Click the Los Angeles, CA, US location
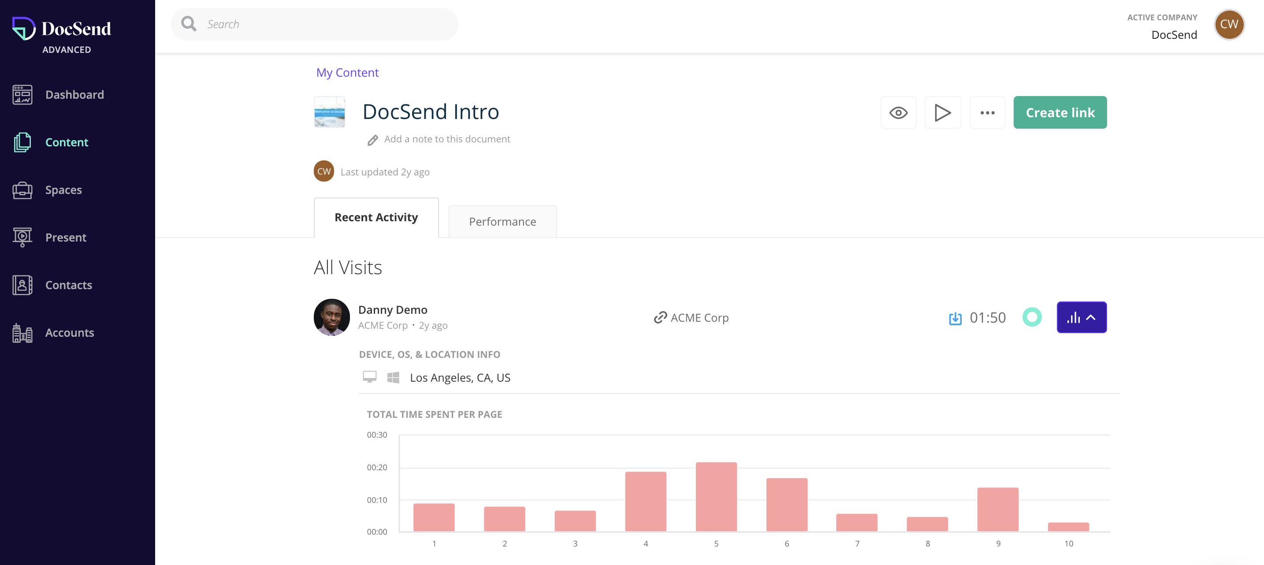 pos(460,378)
